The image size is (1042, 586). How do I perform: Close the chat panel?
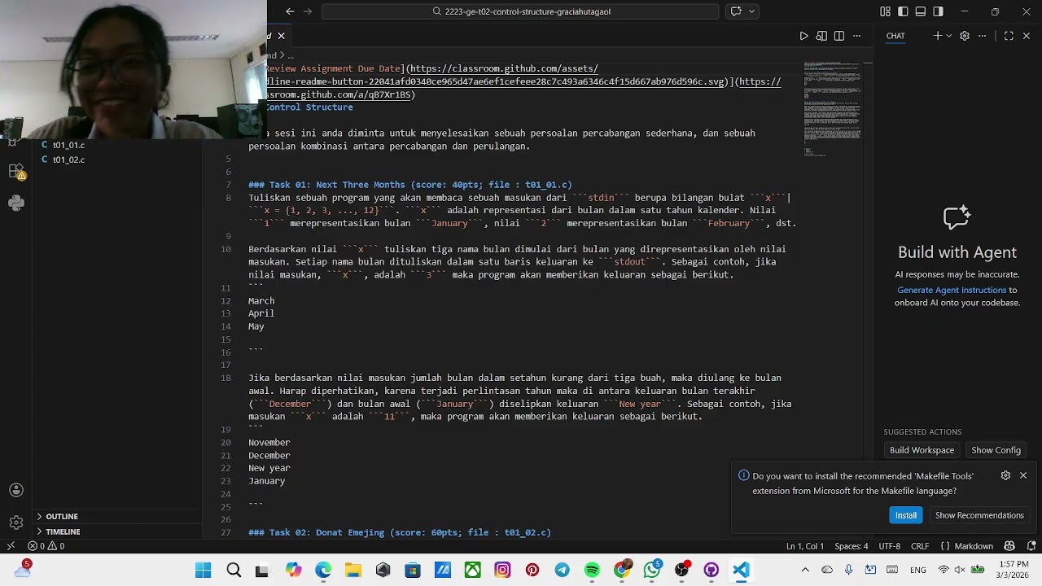click(1027, 36)
